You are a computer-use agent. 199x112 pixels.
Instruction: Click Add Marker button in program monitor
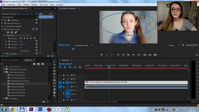click(102, 55)
